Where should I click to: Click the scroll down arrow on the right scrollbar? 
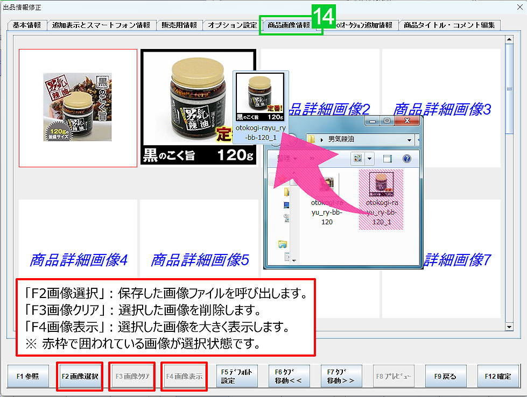508,327
